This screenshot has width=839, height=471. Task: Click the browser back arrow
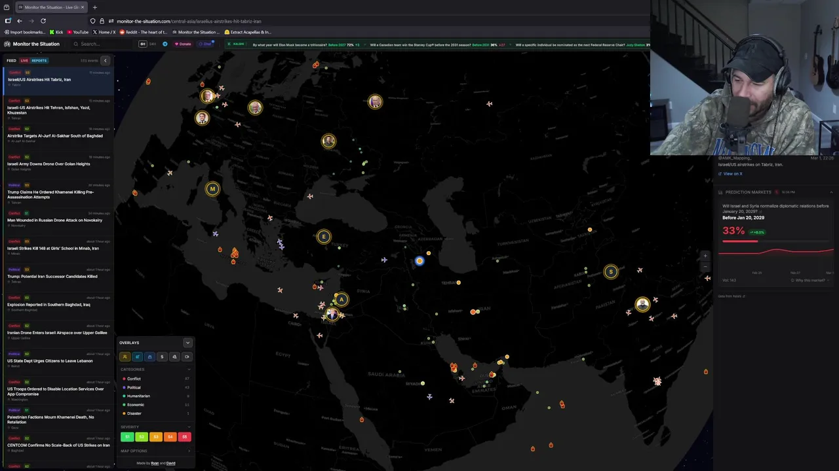(20, 21)
